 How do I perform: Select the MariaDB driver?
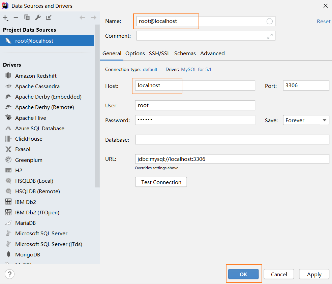[x=25, y=223]
